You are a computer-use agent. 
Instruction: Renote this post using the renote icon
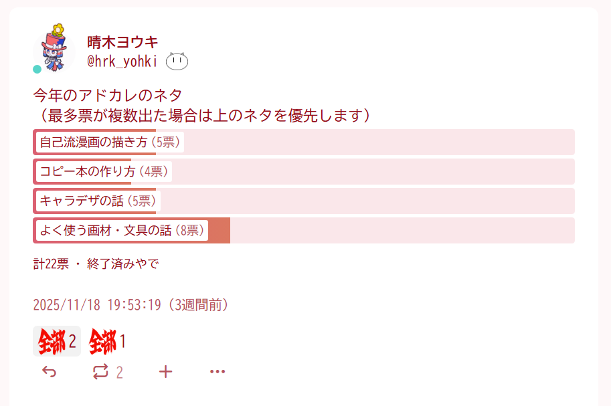click(x=100, y=372)
